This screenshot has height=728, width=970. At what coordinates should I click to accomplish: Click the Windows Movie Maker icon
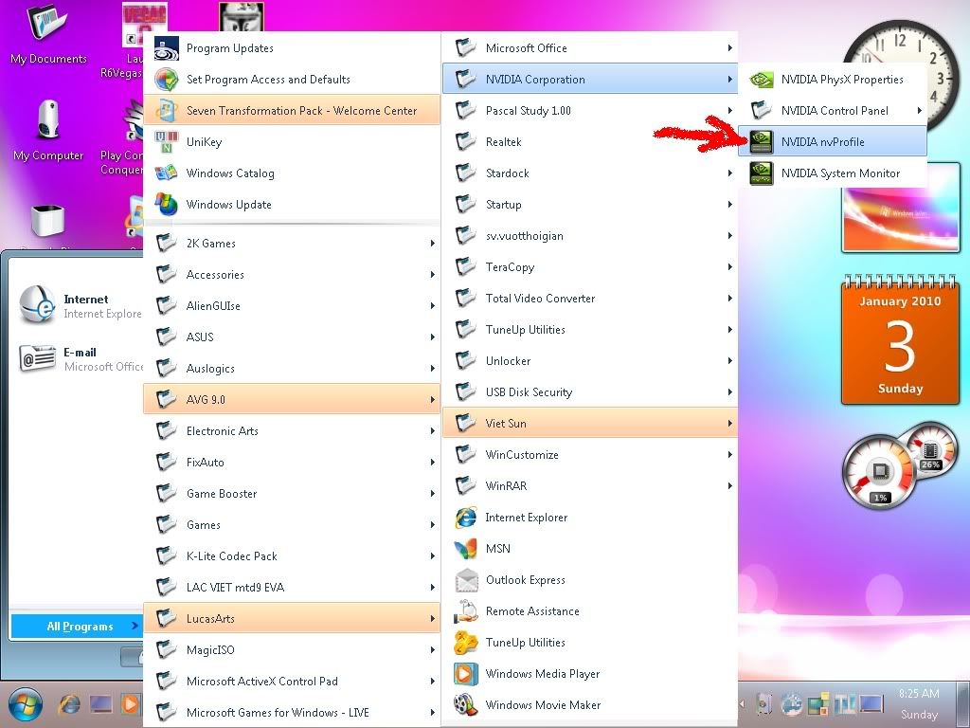coord(465,705)
